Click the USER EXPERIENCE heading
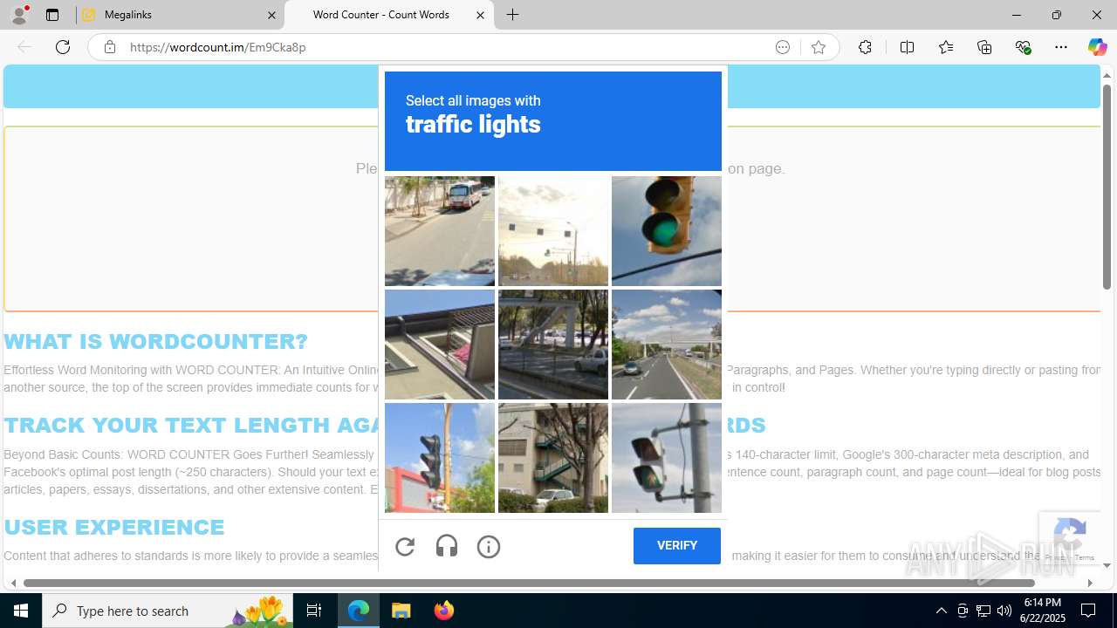The height and width of the screenshot is (628, 1117). [114, 527]
